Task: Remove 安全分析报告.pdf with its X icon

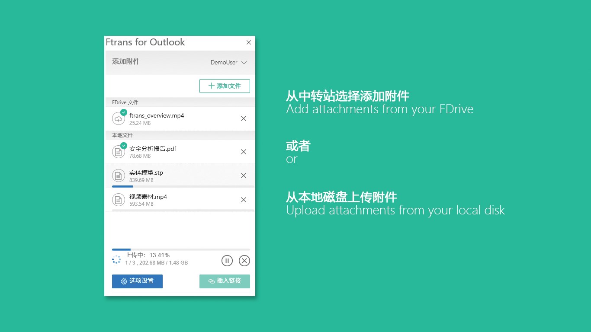Action: tap(244, 152)
